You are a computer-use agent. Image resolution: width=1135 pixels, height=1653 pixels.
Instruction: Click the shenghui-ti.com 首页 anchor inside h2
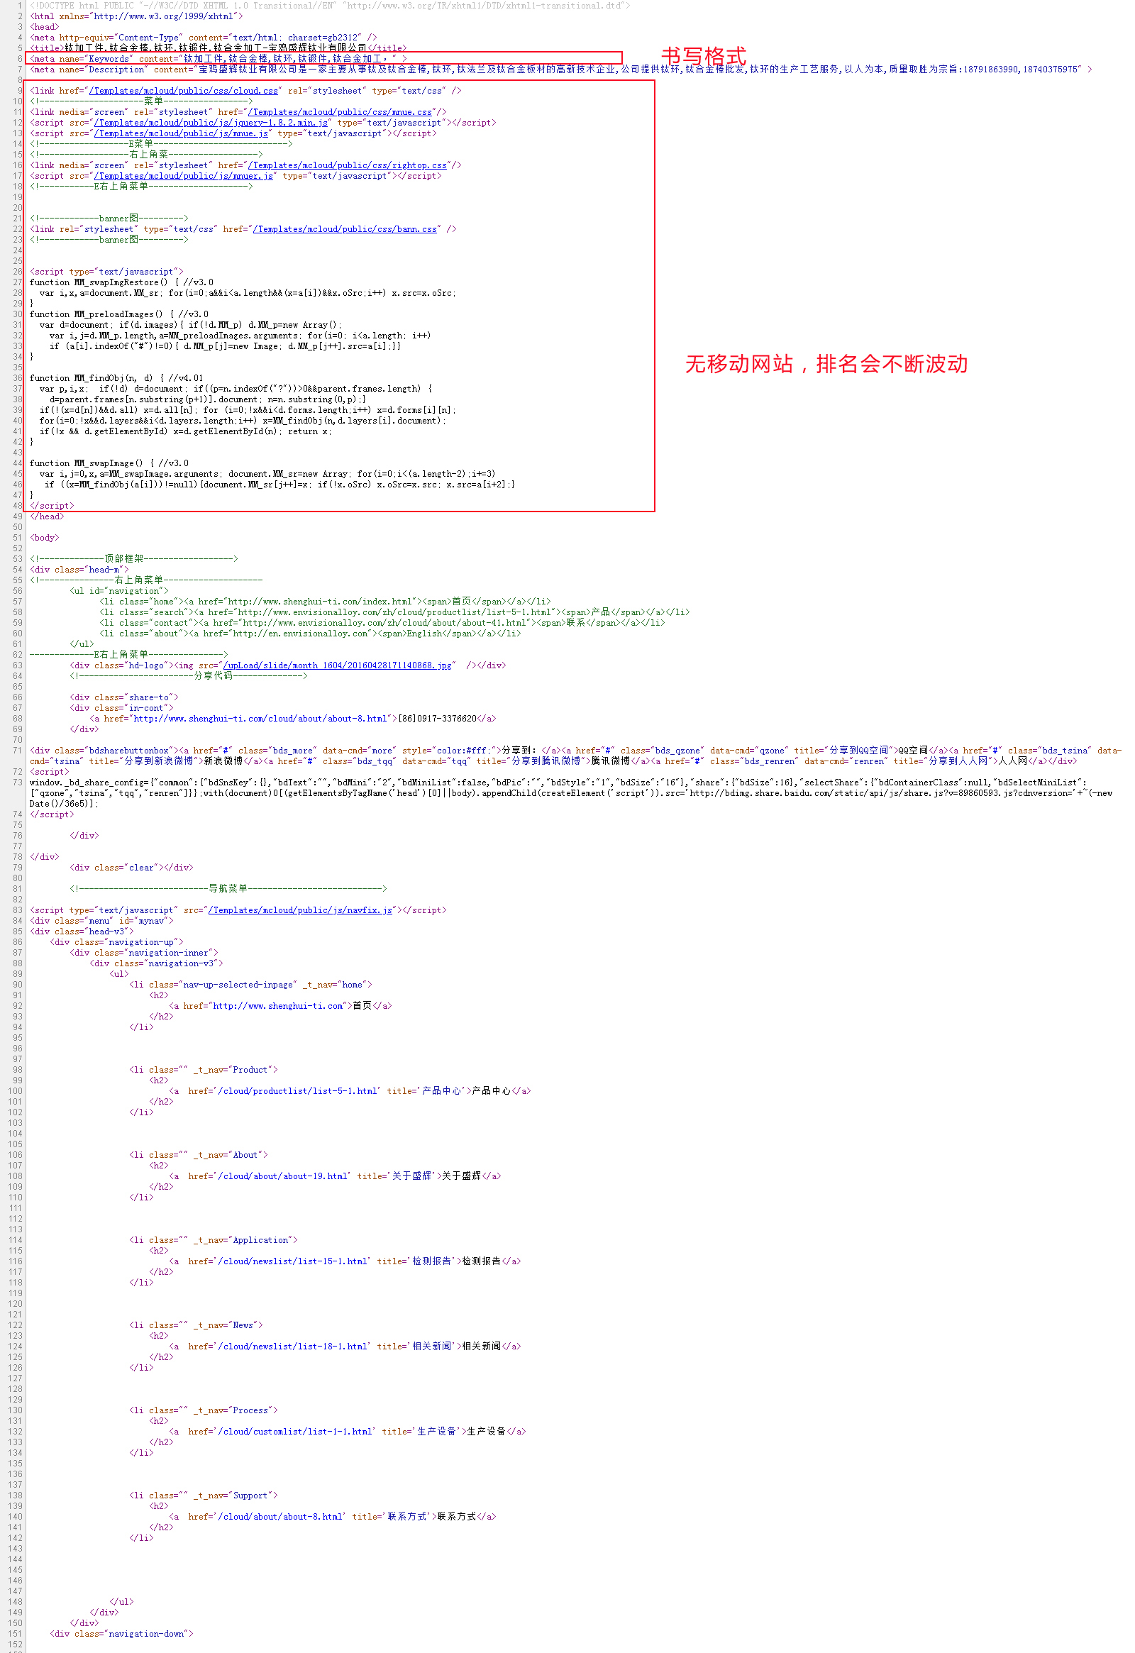pos(280,1007)
